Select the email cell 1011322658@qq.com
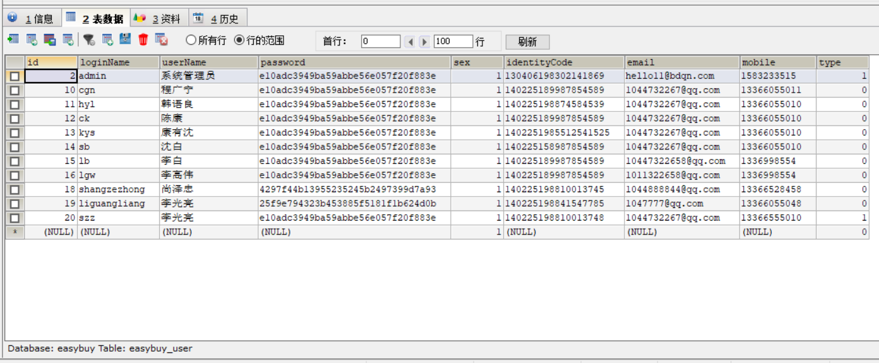Image resolution: width=879 pixels, height=363 pixels. pos(682,175)
